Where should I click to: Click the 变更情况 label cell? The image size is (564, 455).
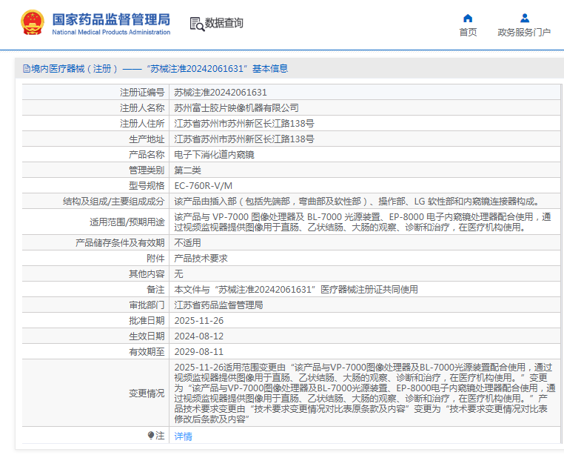coord(95,393)
